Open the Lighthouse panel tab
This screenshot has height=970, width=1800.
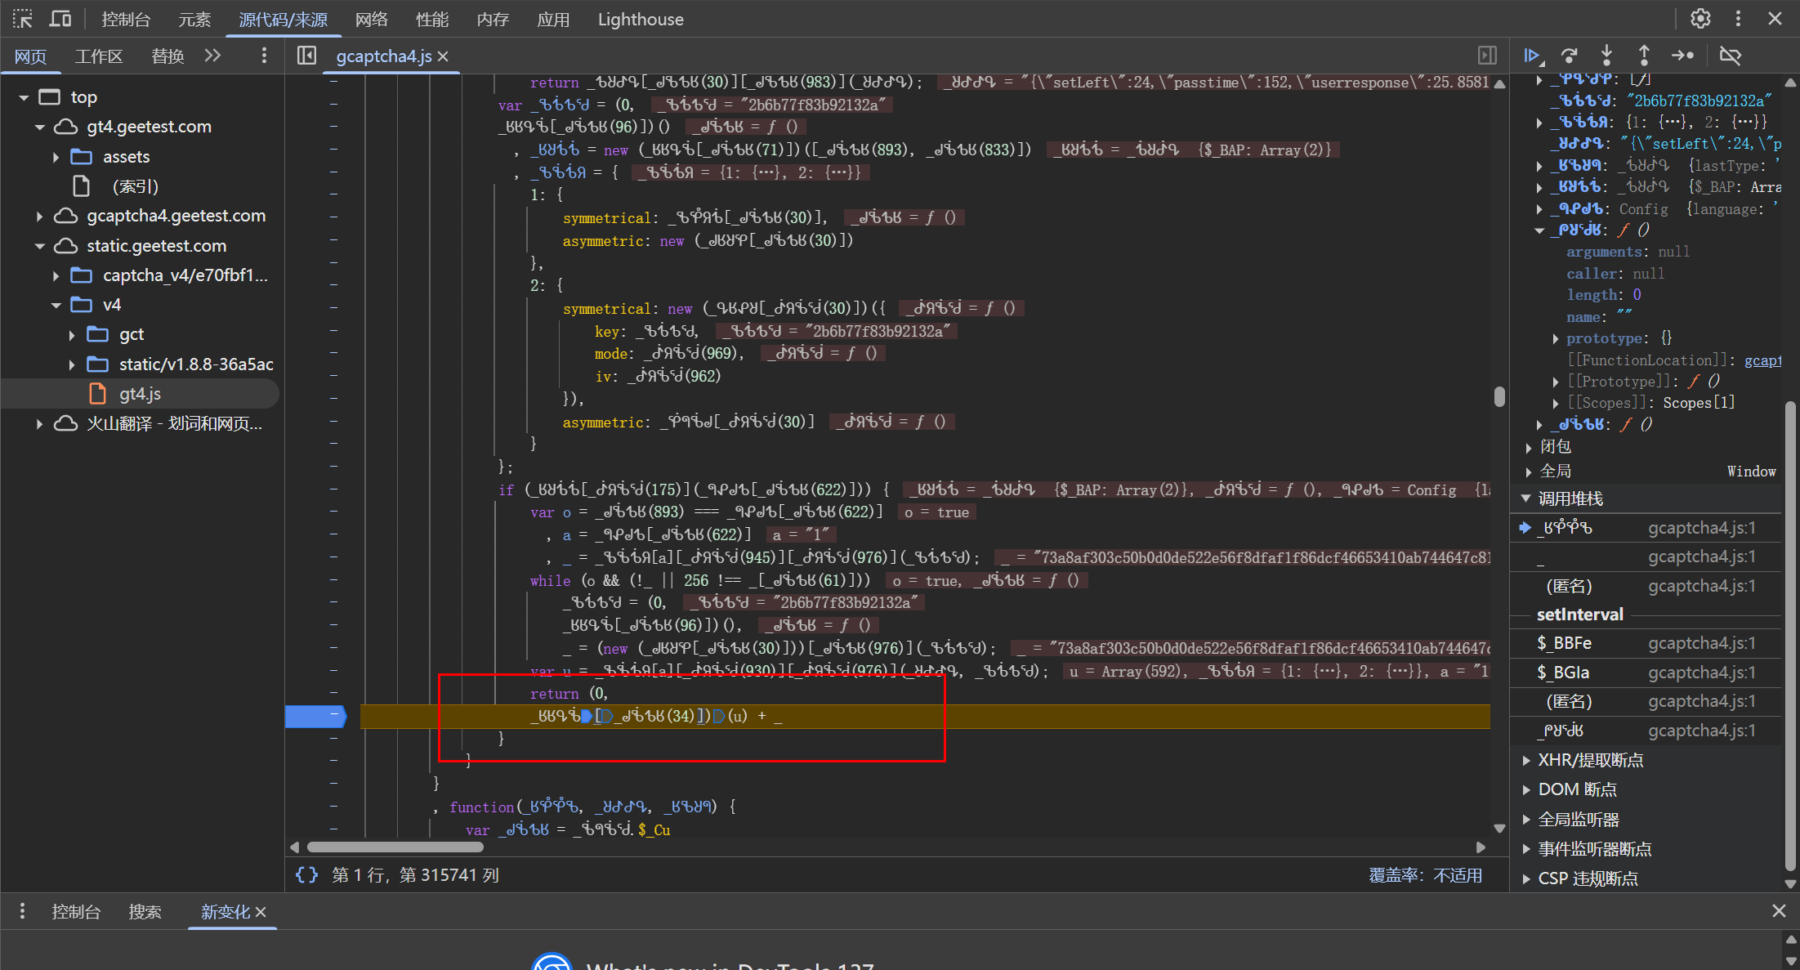click(x=641, y=20)
